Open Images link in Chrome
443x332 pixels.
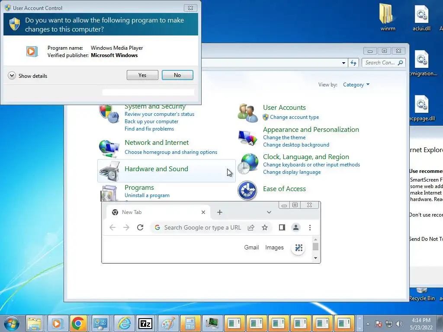[x=274, y=248]
